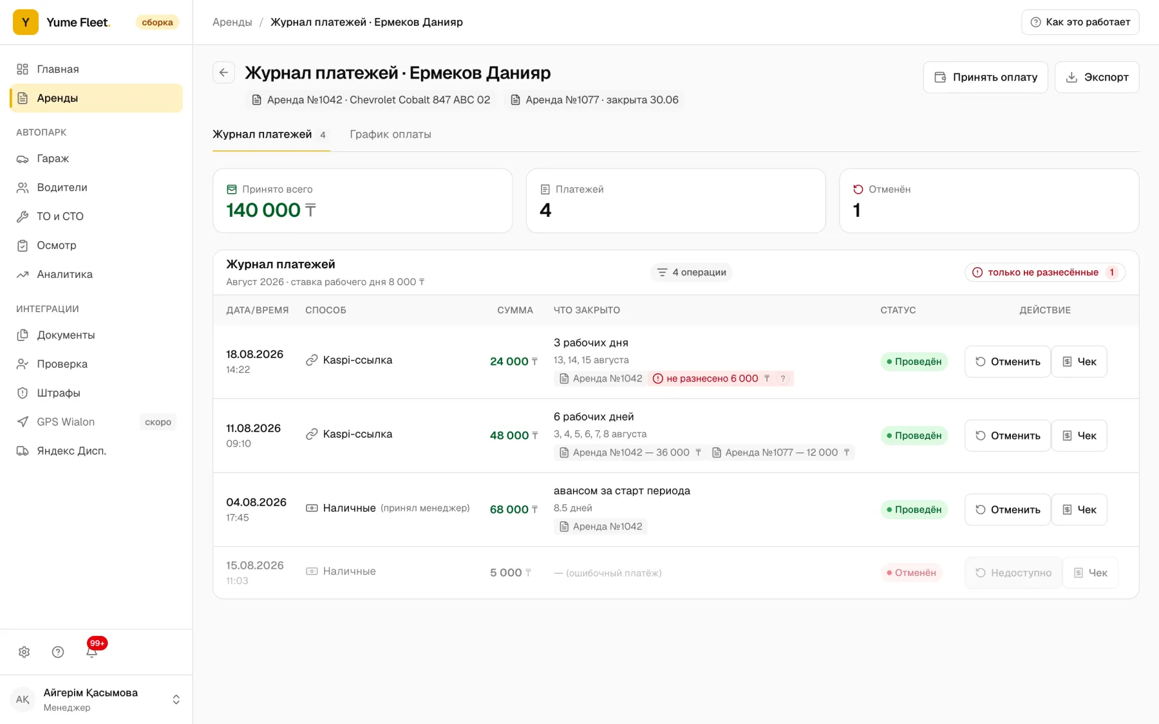The height and width of the screenshot is (724, 1159).
Task: Click Аренда №1042 chip in 04.08.2026 row
Action: point(601,526)
